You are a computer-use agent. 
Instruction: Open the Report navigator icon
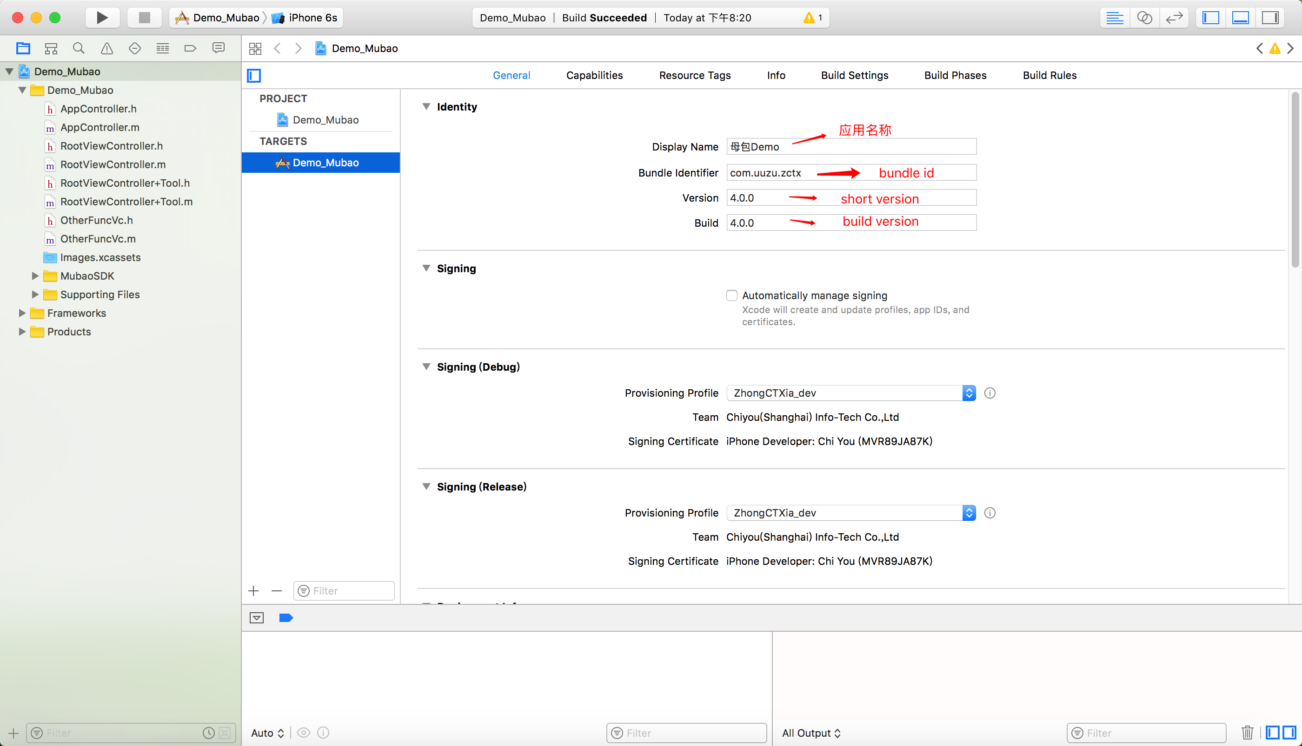(219, 48)
